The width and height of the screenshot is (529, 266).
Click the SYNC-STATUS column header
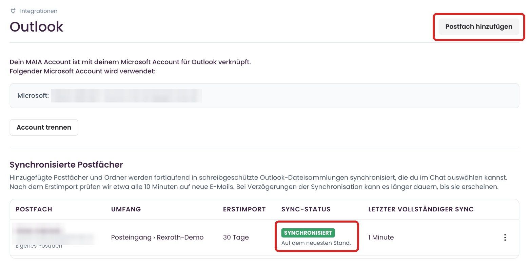pos(306,209)
